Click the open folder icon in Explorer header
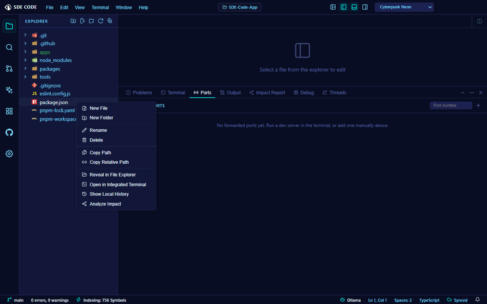 point(73,20)
